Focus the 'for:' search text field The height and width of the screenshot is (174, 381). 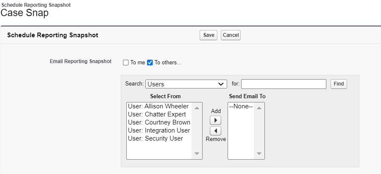[284, 84]
